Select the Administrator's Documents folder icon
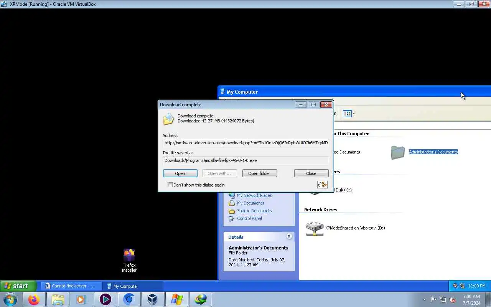 pyautogui.click(x=398, y=152)
